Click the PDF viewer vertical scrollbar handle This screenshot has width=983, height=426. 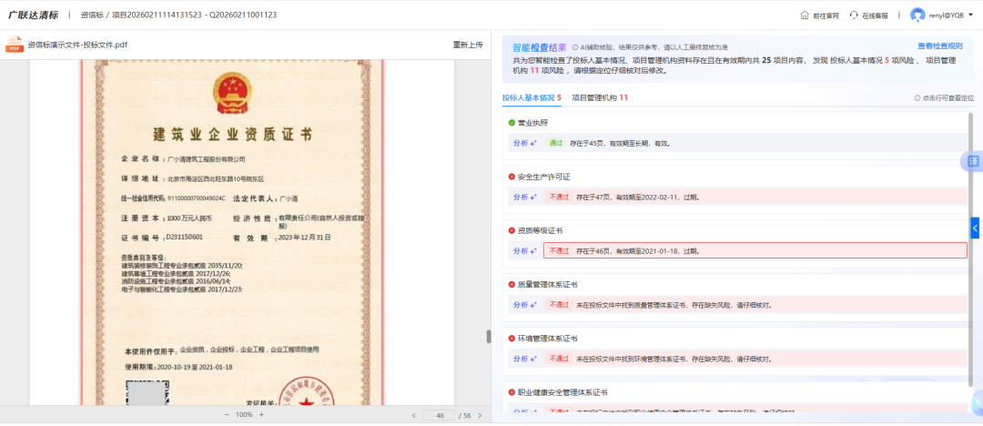(489, 336)
